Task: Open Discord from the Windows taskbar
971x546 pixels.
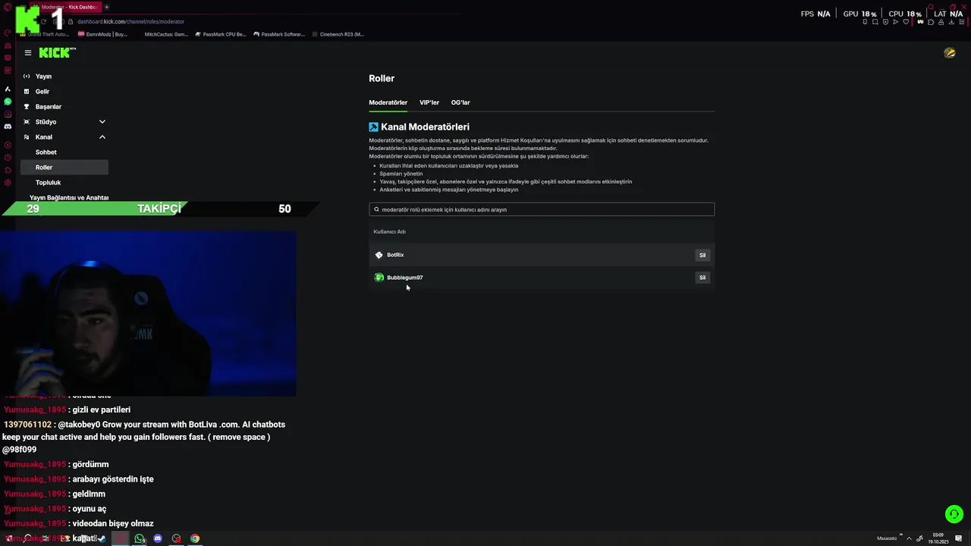Action: [x=158, y=538]
